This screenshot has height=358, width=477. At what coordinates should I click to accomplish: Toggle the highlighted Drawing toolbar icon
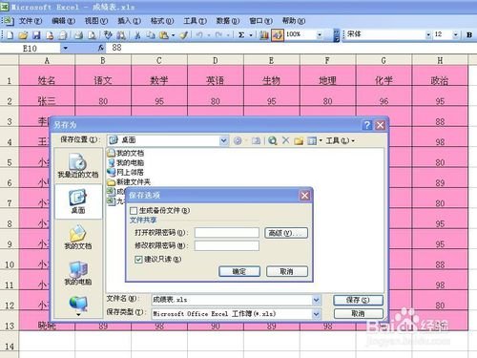278,35
